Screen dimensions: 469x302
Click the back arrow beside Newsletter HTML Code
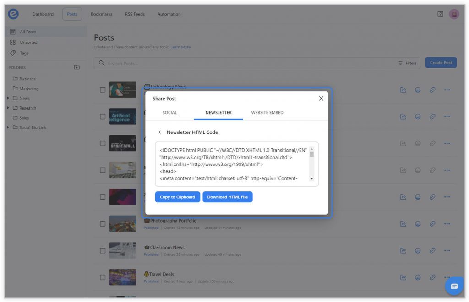[x=160, y=132]
